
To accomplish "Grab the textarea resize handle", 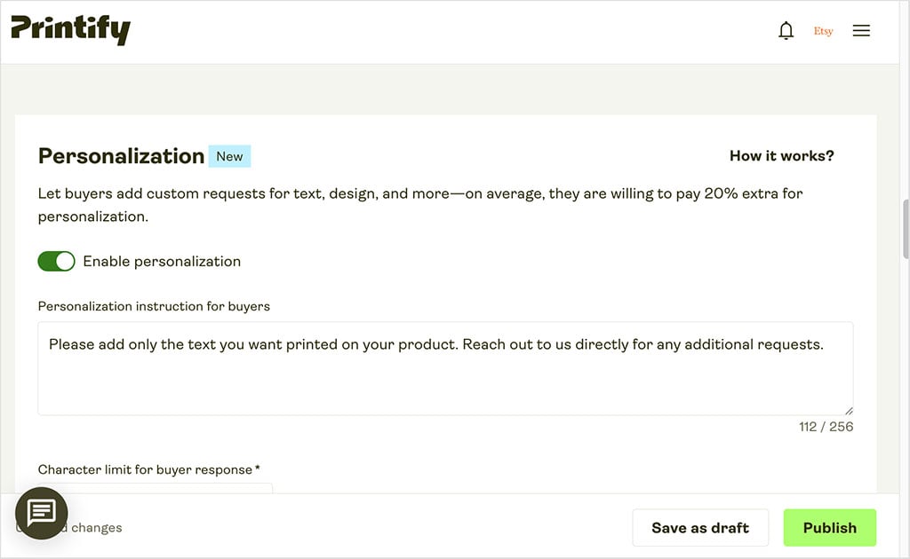I will 849,411.
